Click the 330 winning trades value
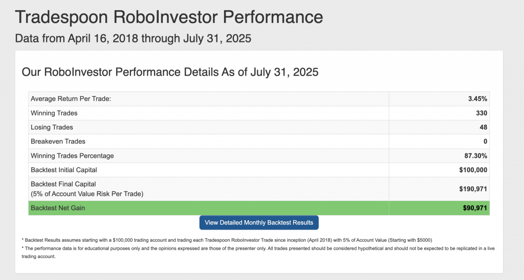This screenshot has width=524, height=280. pyautogui.click(x=482, y=113)
